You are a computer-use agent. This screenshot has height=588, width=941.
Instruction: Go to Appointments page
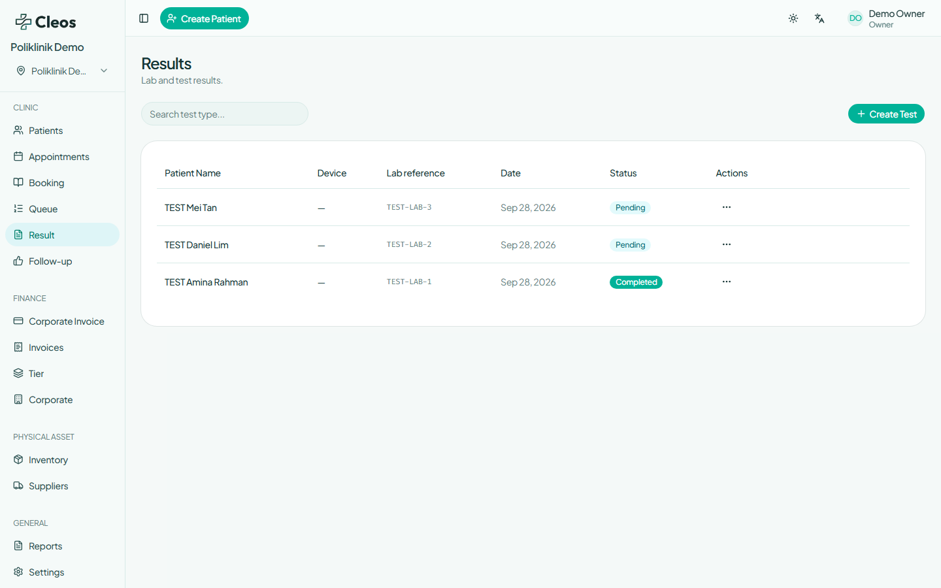pyautogui.click(x=62, y=157)
